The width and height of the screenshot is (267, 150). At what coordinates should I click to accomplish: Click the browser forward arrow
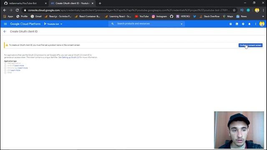coord(11,10)
